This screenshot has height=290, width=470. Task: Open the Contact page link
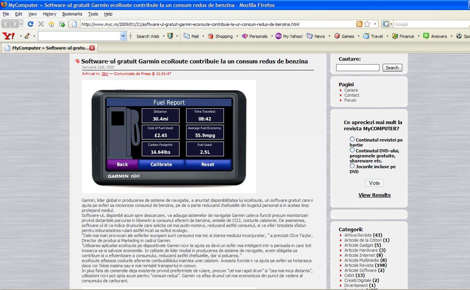(x=352, y=95)
